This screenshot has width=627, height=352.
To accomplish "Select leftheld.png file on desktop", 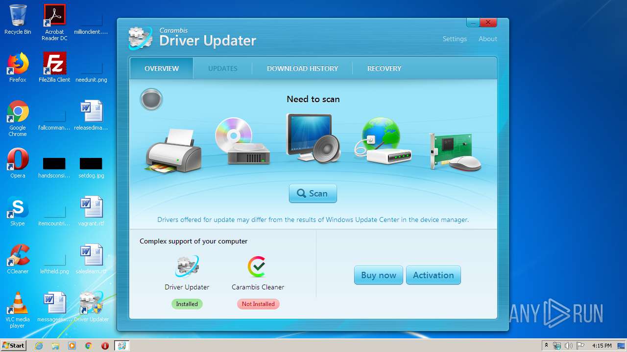I will (x=54, y=262).
